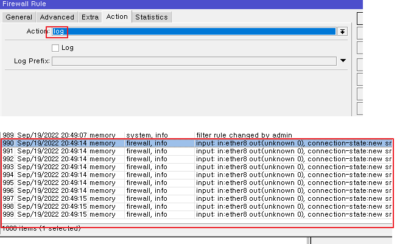Image resolution: width=397 pixels, height=244 pixels.
Task: Select log row number 990
Action: coord(197,143)
